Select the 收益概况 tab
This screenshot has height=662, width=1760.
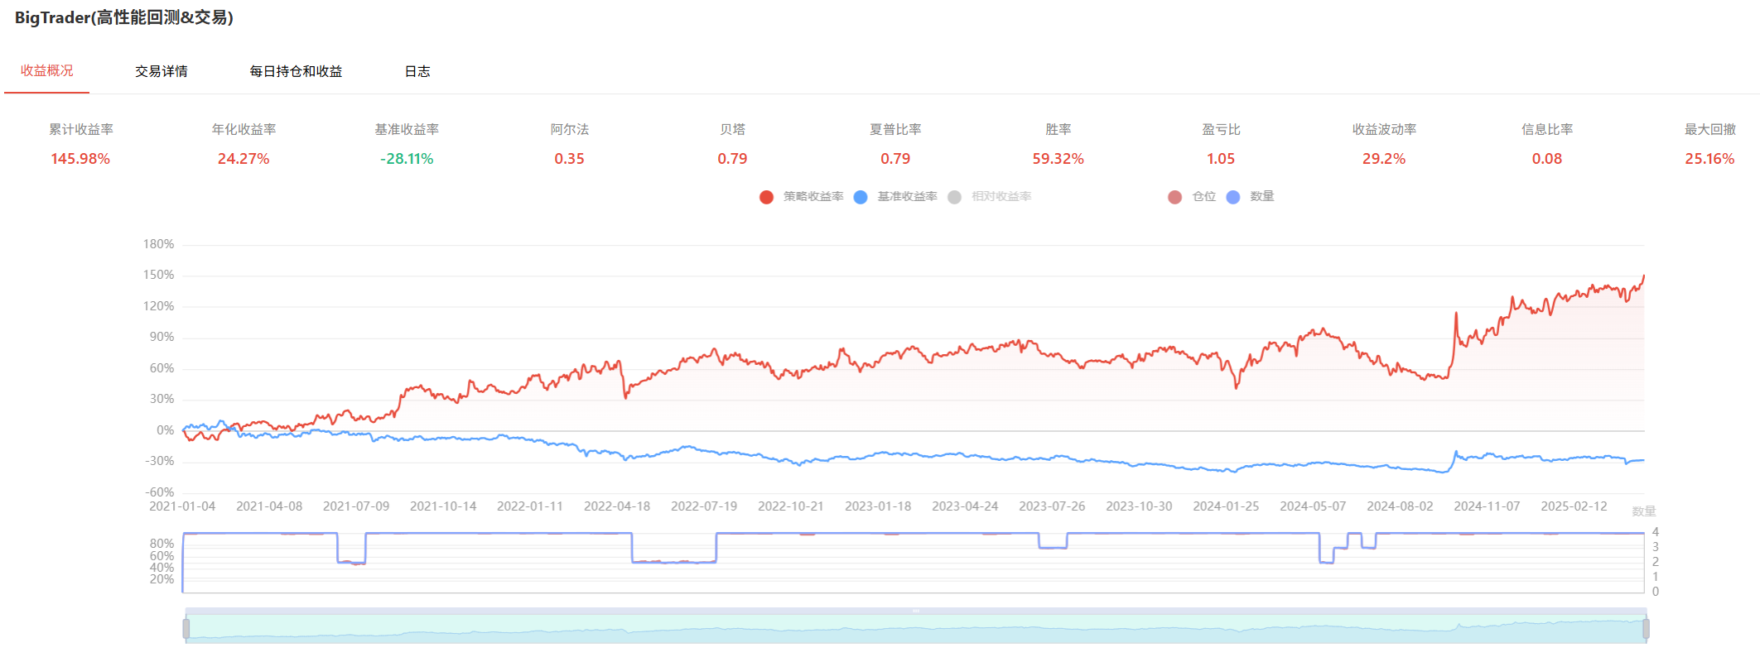coord(47,71)
